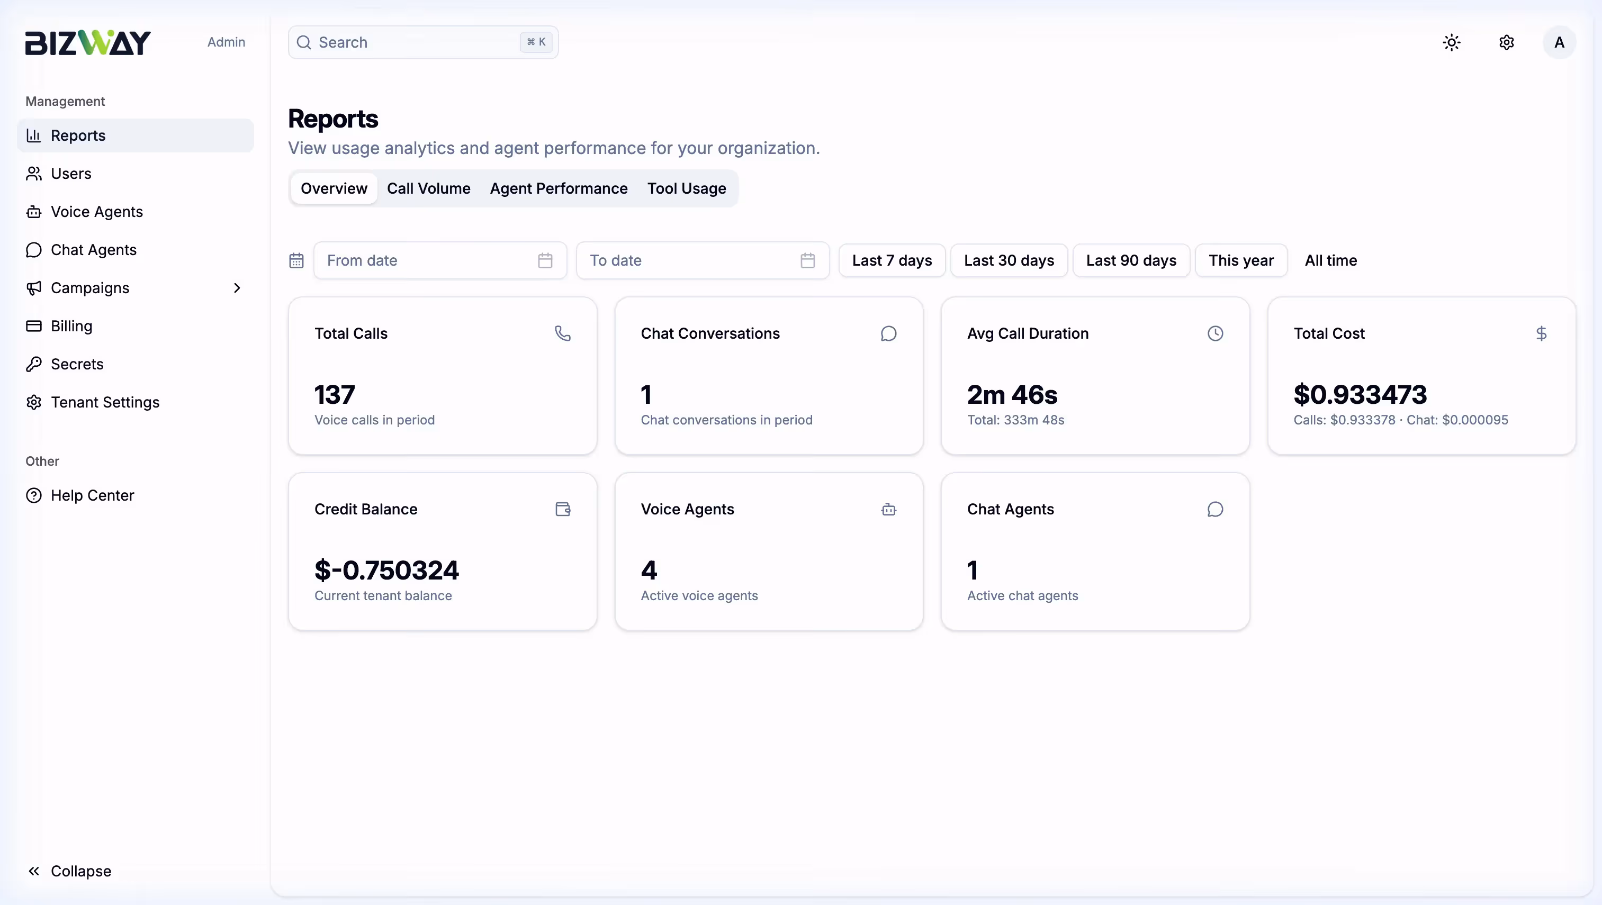Click the magnifier icon in the search box

(304, 42)
